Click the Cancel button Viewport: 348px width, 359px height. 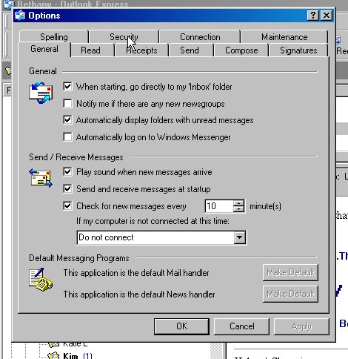coord(241,326)
